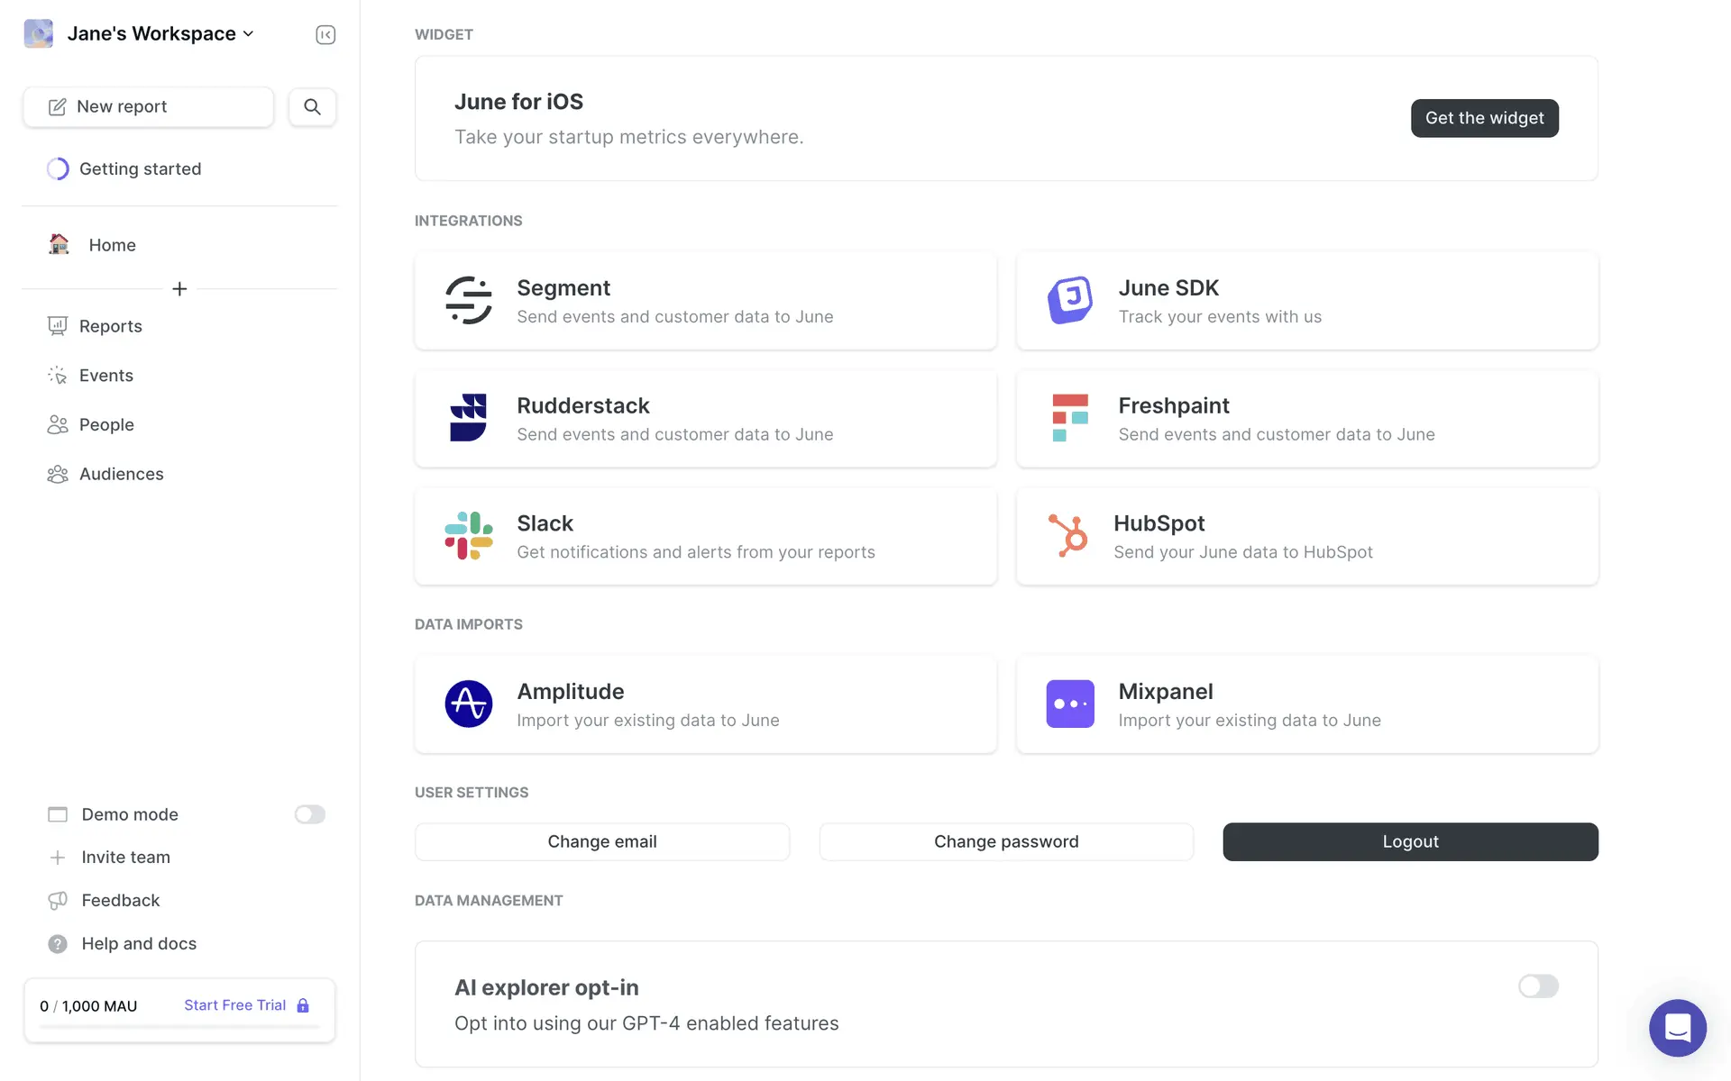This screenshot has height=1081, width=1731.
Task: Click the HubSpot logo icon
Action: pyautogui.click(x=1068, y=536)
